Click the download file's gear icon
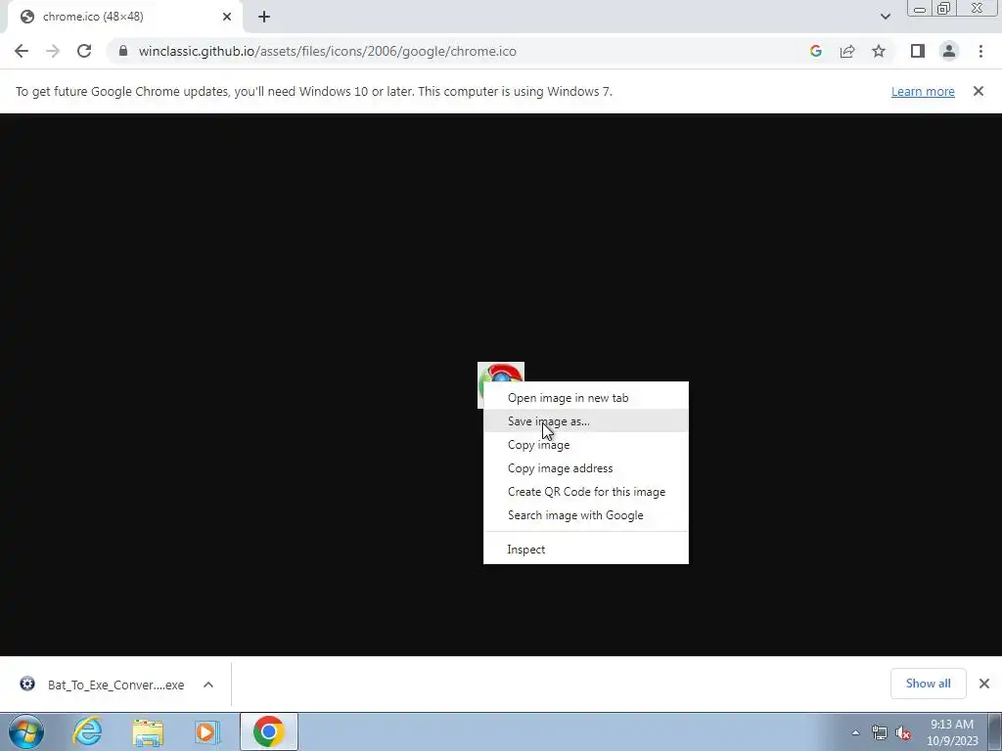The height and width of the screenshot is (751, 1002). click(x=27, y=684)
